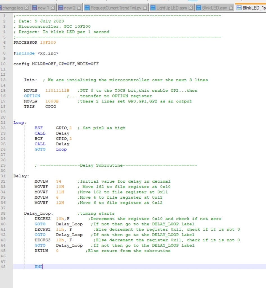The height and width of the screenshot is (288, 266).
Task: Click the #include directive on line 8
Action: [x=24, y=53]
